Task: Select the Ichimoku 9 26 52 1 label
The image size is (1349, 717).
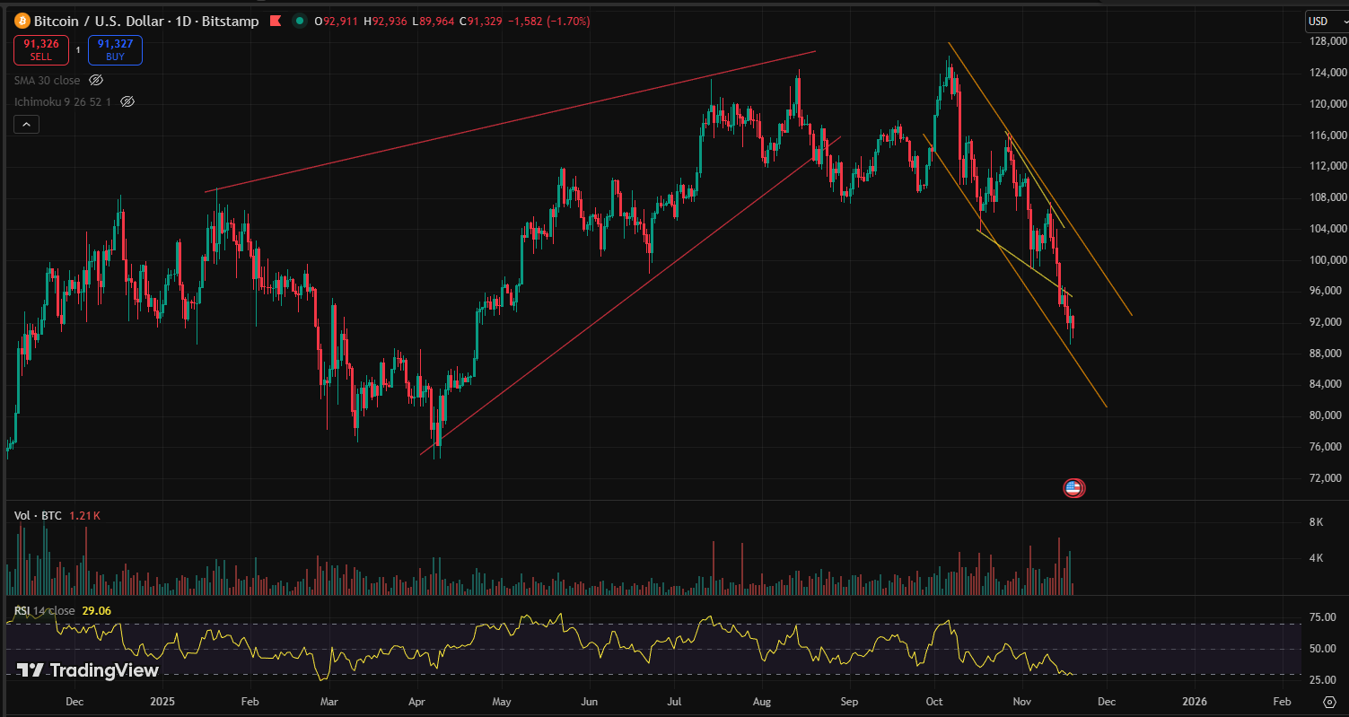Action: pos(62,102)
